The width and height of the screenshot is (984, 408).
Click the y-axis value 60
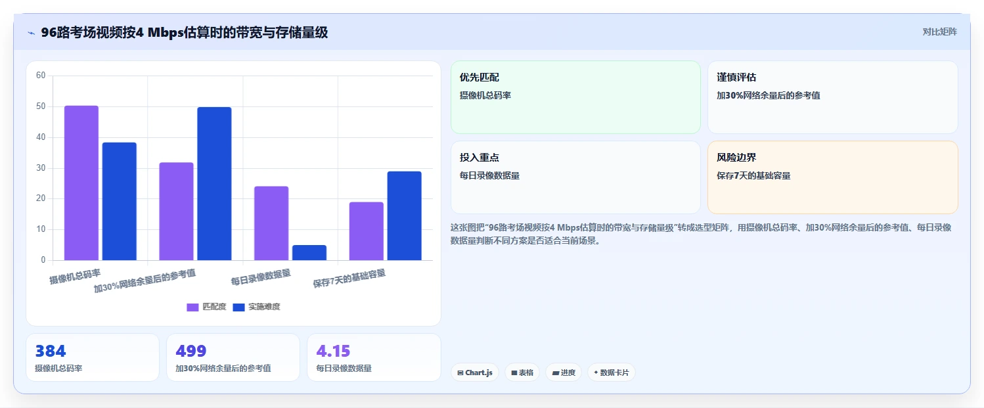pyautogui.click(x=41, y=76)
